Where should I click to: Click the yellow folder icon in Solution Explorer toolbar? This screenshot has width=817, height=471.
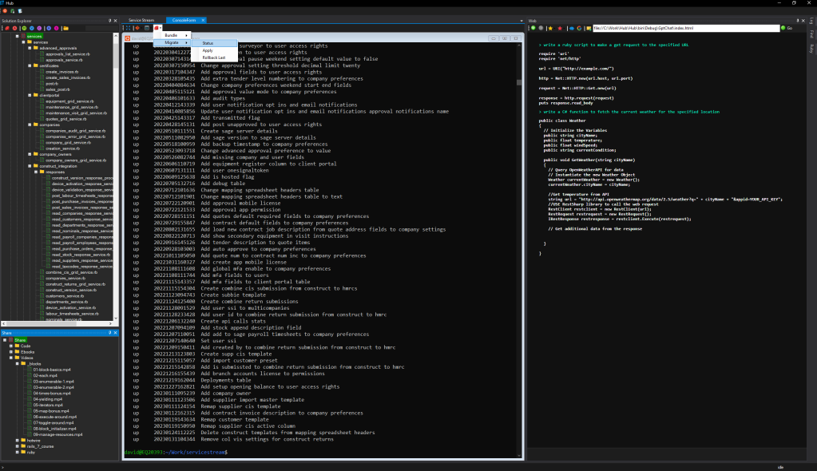[65, 28]
